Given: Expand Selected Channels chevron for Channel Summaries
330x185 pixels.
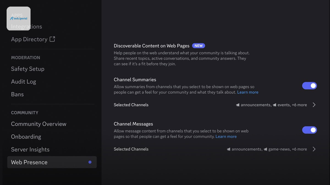Looking at the screenshot, I should 314,105.
